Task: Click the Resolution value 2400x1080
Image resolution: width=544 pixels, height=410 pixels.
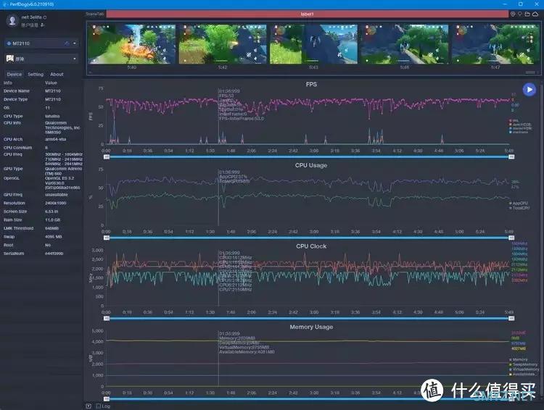Action: pyautogui.click(x=55, y=203)
